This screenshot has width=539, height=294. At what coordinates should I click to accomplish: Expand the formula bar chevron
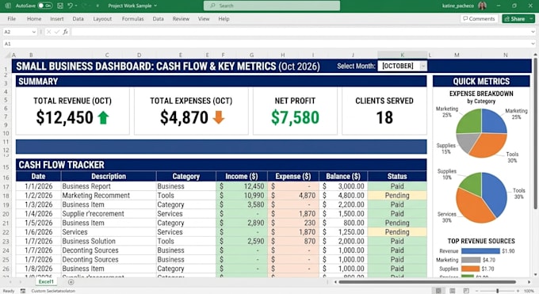click(533, 32)
